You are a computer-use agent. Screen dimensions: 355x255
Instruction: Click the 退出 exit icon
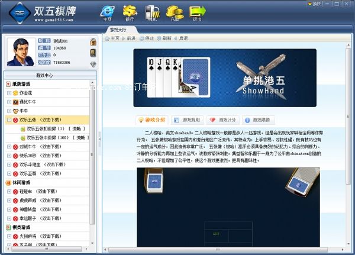click(x=198, y=11)
